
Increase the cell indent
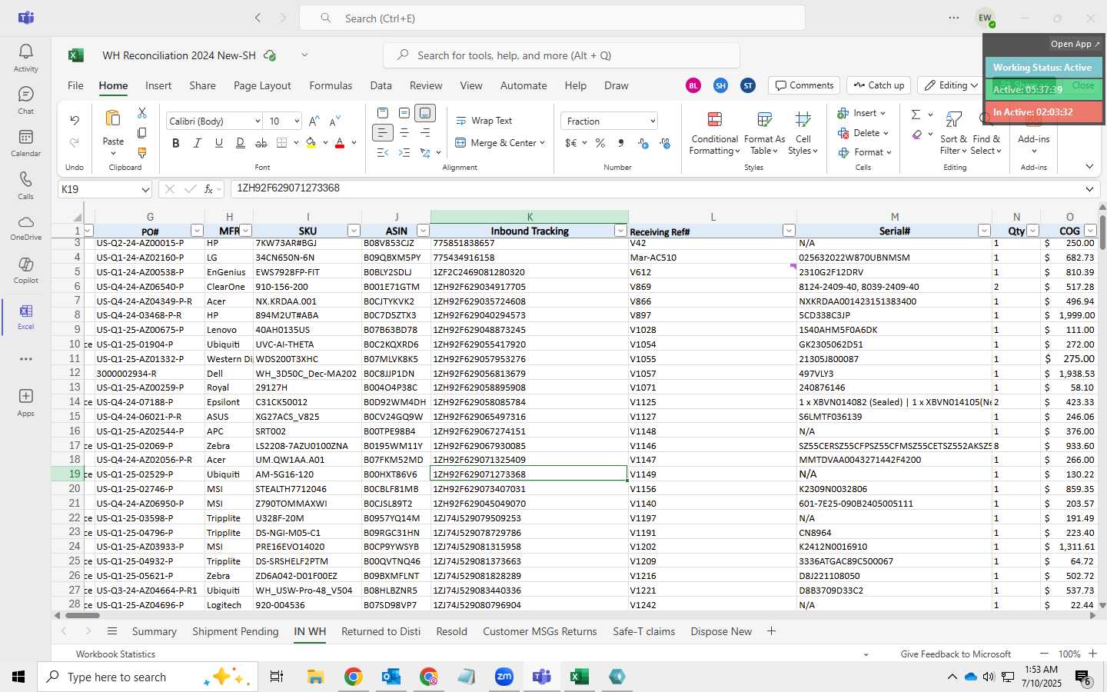click(x=404, y=153)
